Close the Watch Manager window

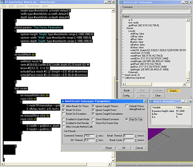pos(190,101)
